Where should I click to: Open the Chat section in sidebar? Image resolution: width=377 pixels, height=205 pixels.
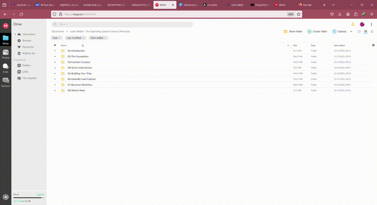[6, 68]
